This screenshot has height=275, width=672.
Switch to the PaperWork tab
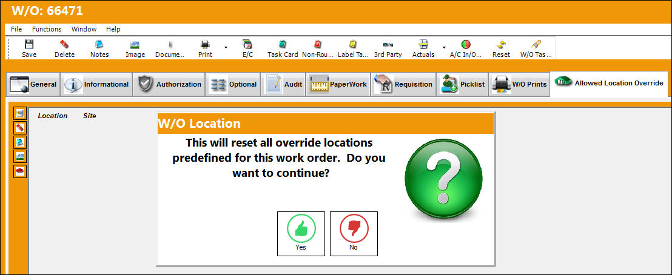click(338, 84)
